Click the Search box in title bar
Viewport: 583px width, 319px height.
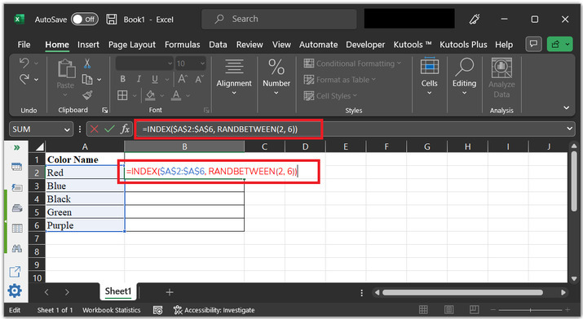[x=279, y=19]
